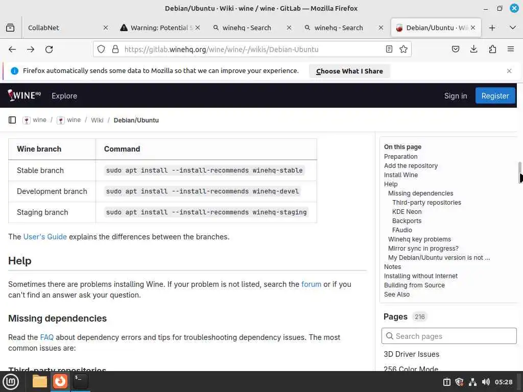Jump to Third-party repositories in outline

(426, 203)
